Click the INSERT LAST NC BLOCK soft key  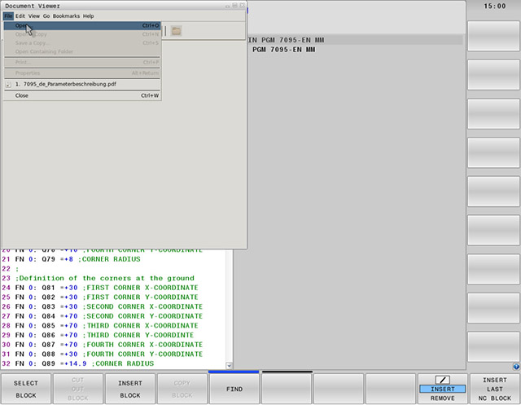(x=494, y=389)
